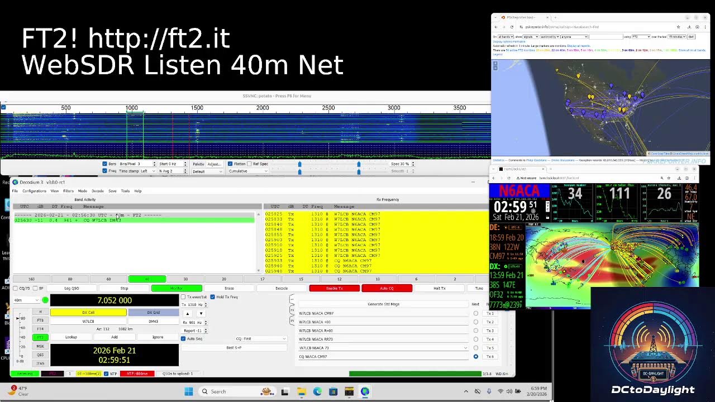This screenshot has width=715, height=402.
Task: Toggle the NTP checkbox in status bar
Action: [x=107, y=374]
